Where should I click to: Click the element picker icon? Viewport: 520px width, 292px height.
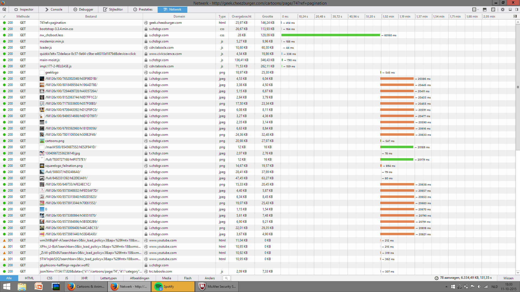coord(4,9)
